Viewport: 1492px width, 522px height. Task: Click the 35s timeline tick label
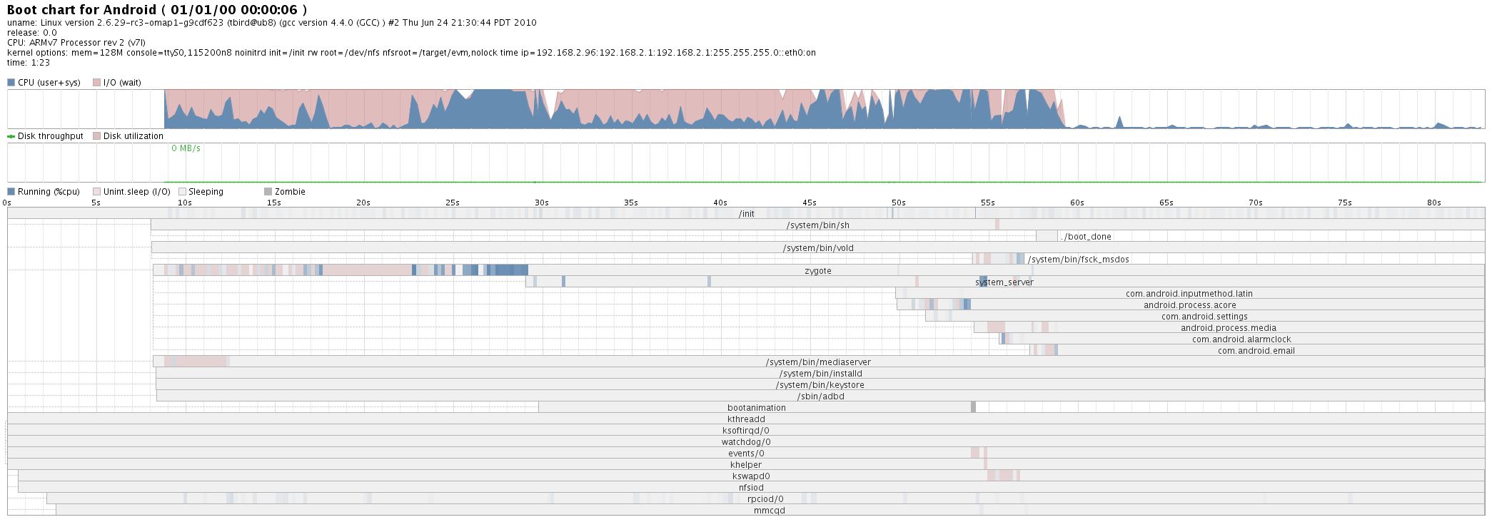tap(631, 203)
